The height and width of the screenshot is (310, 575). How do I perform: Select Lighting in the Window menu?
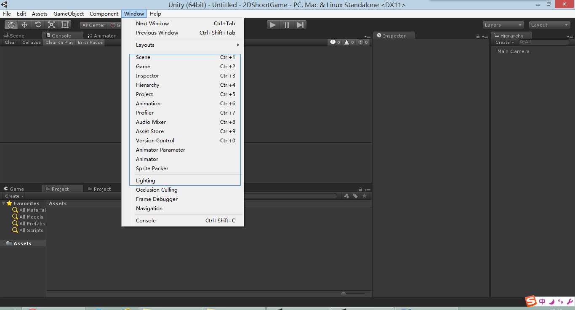pyautogui.click(x=183, y=180)
